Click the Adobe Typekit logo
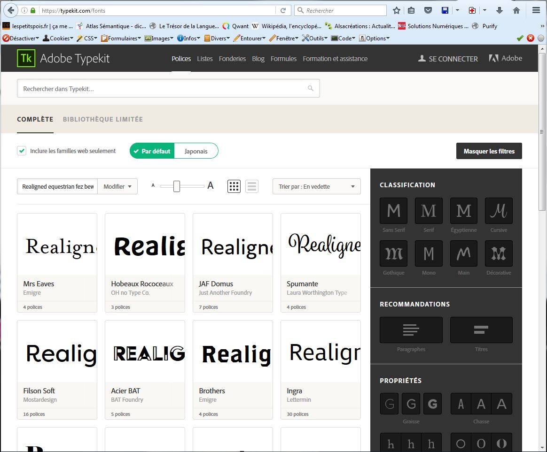This screenshot has width=547, height=452. (63, 59)
